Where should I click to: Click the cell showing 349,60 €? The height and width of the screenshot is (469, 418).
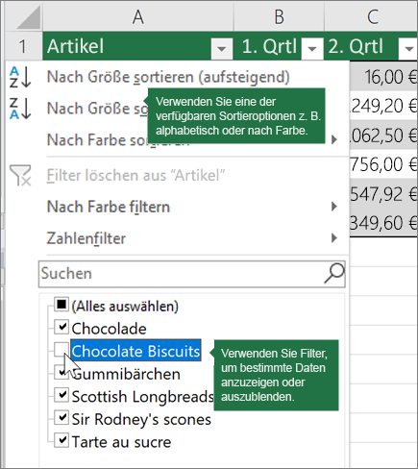point(383,223)
